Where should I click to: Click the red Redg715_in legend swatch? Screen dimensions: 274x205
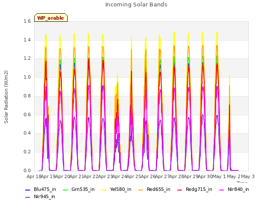pyautogui.click(x=179, y=190)
